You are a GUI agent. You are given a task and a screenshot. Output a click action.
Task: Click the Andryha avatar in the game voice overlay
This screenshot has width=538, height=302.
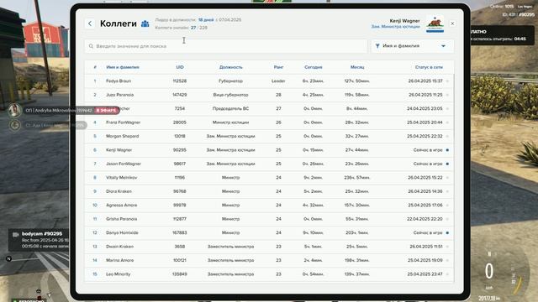tap(14, 110)
